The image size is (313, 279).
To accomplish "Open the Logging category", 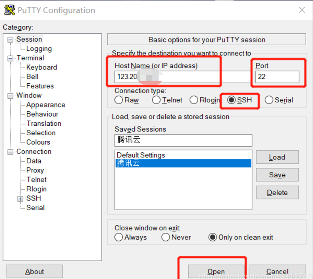I will [x=39, y=49].
